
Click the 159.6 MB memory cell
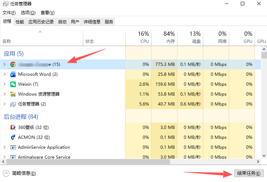165,84
